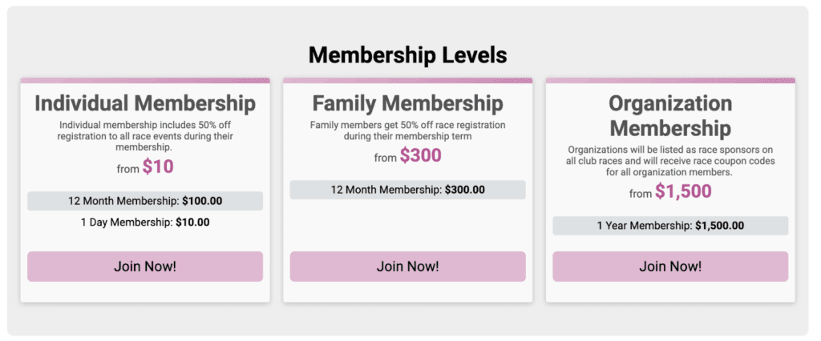The image size is (821, 341).
Task: Click the pink top bar of Individual card
Action: [x=145, y=80]
